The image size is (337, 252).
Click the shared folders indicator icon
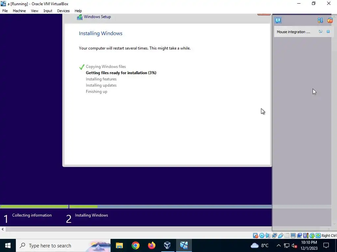pos(287,236)
